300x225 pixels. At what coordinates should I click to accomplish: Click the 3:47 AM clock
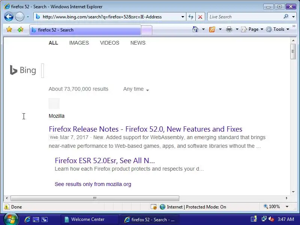click(x=286, y=219)
